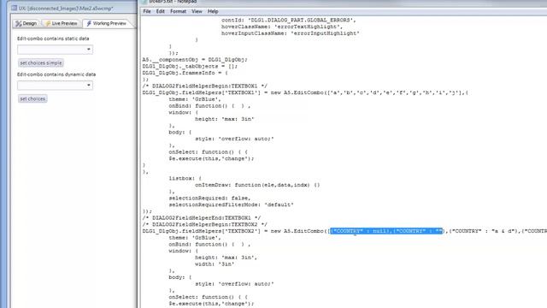The height and width of the screenshot is (308, 547).
Task: Click the UX component window title icon
Action: point(14,8)
